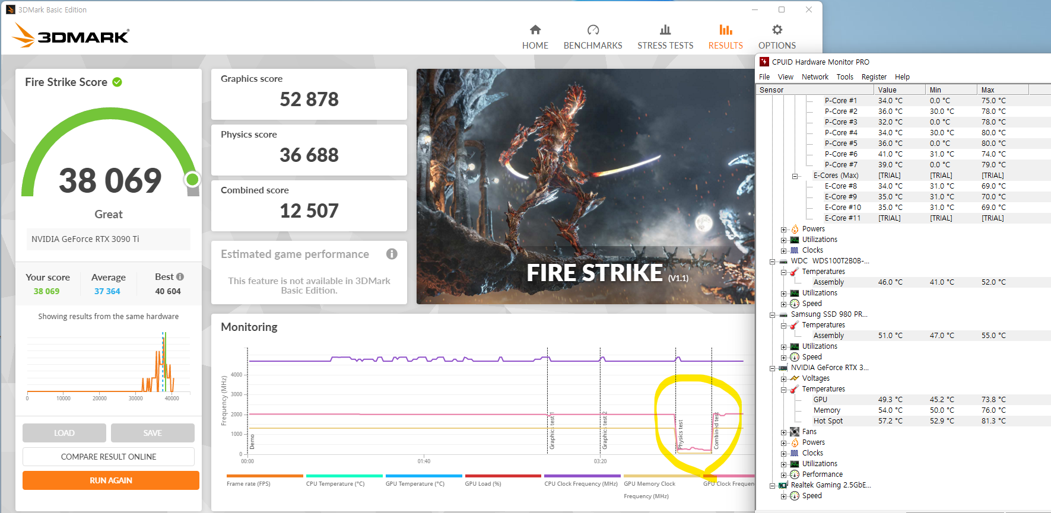Switch to BENCHMARKS tab
The width and height of the screenshot is (1051, 513).
tap(593, 37)
